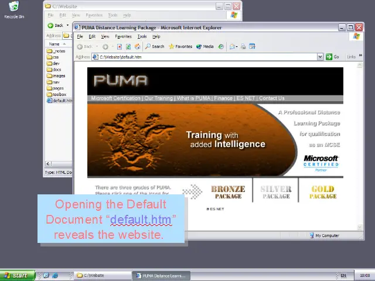Click the web page scrollbar down arrow
This screenshot has height=281, width=375.
360,227
